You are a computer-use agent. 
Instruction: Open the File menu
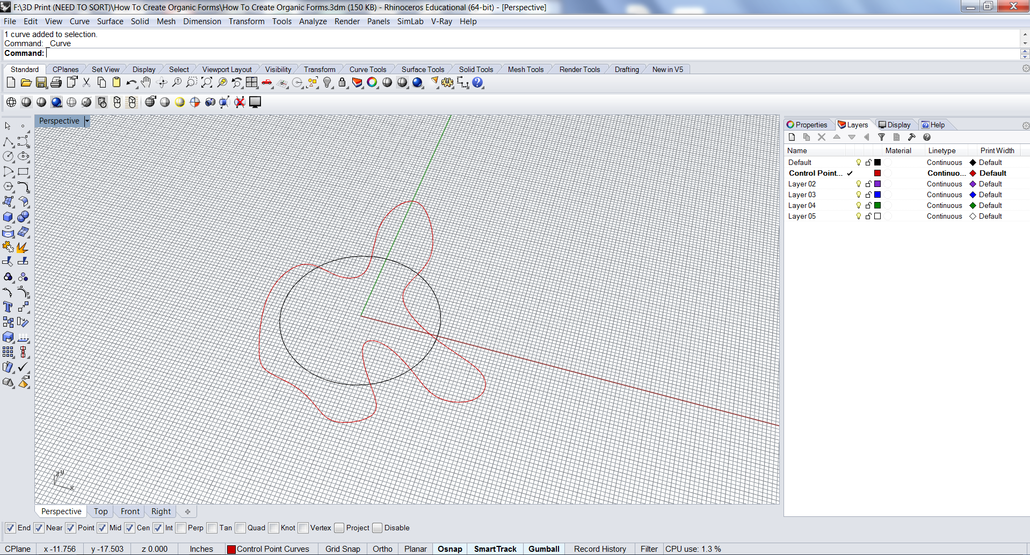10,21
